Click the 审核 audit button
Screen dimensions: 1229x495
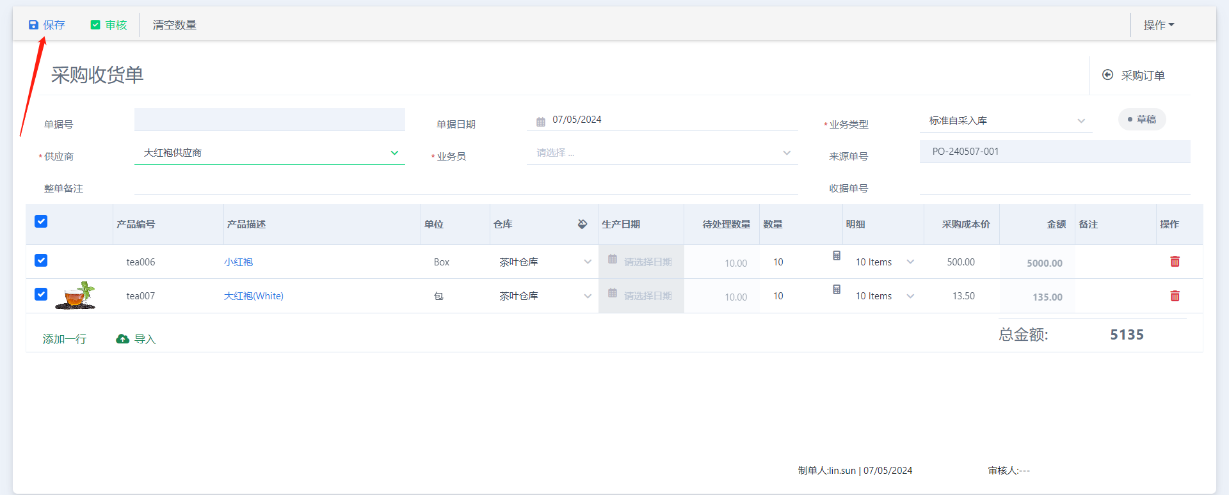[x=109, y=25]
